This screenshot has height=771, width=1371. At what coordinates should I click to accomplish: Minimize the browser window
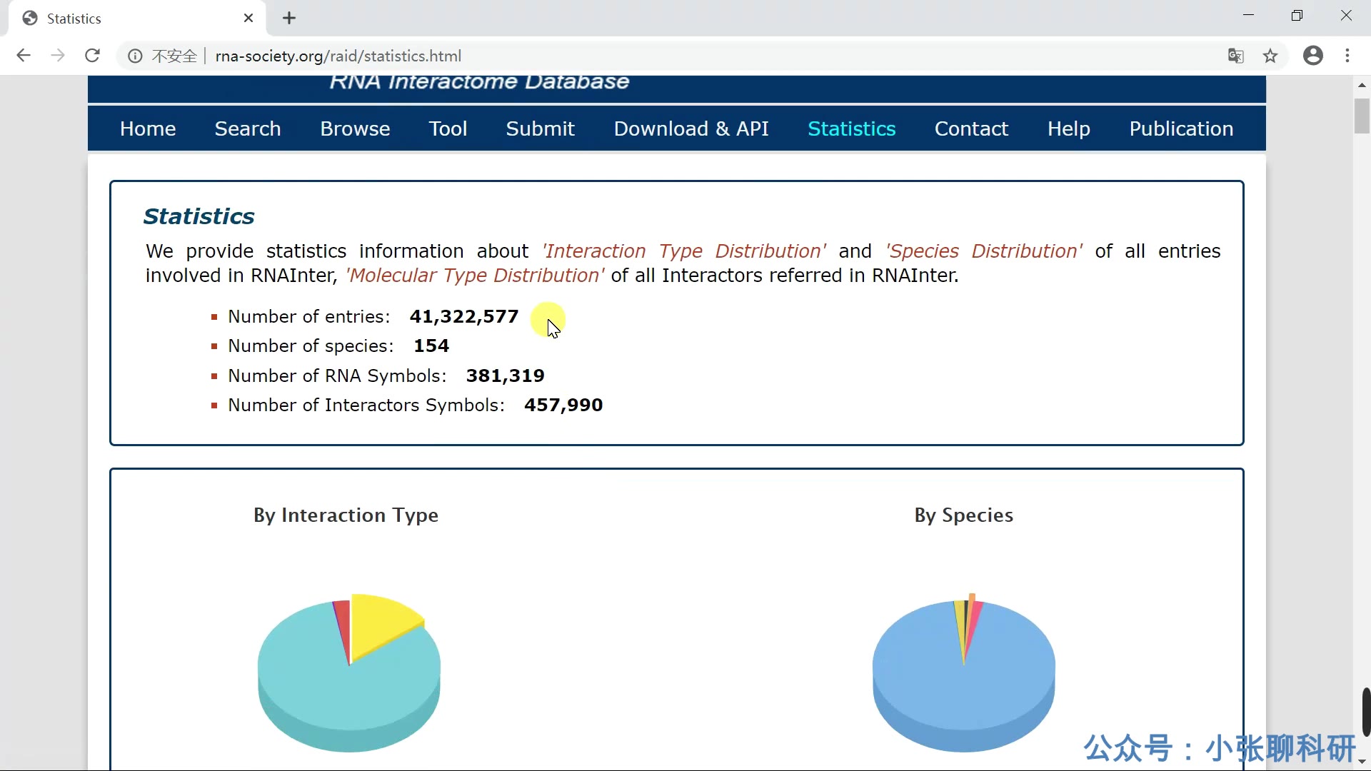pos(1248,16)
